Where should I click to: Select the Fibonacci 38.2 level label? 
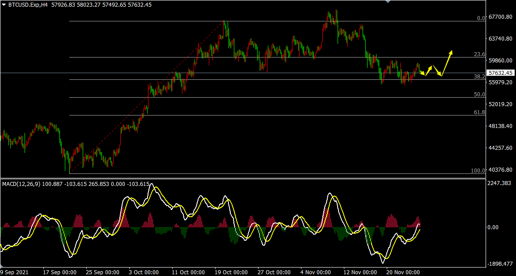(x=479, y=77)
